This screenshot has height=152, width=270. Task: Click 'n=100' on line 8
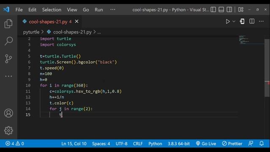pyautogui.click(x=46, y=74)
